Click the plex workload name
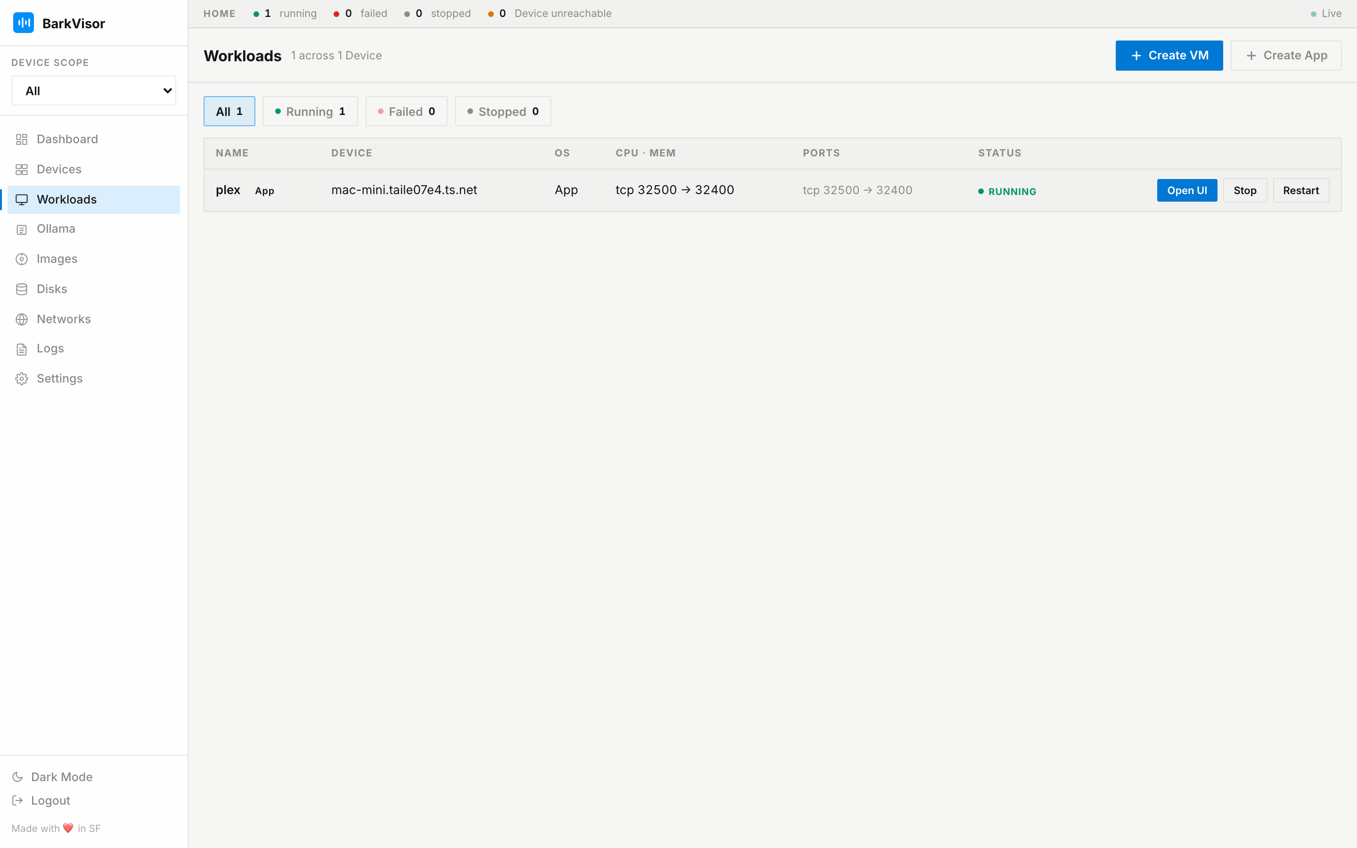This screenshot has height=848, width=1357. 228,190
